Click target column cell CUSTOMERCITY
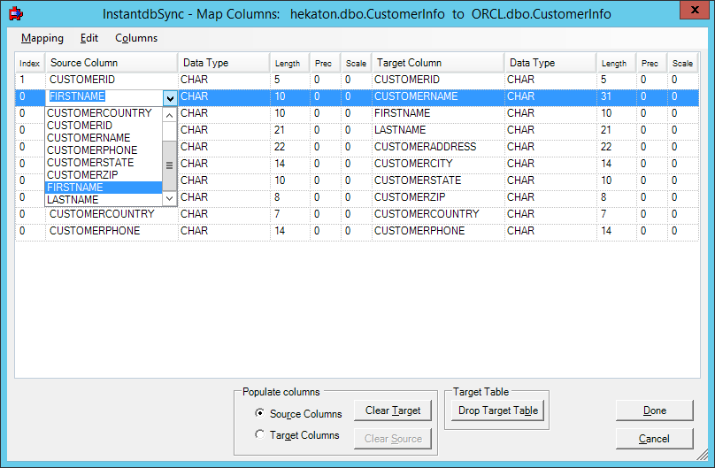Screen dimensions: 715x468 438,164
